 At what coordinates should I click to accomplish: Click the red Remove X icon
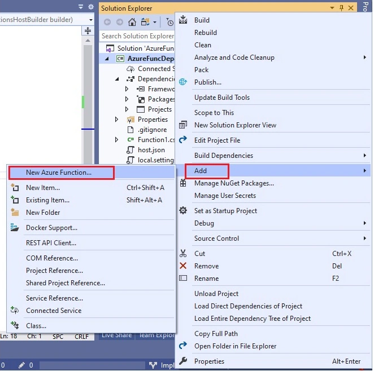[183, 266]
